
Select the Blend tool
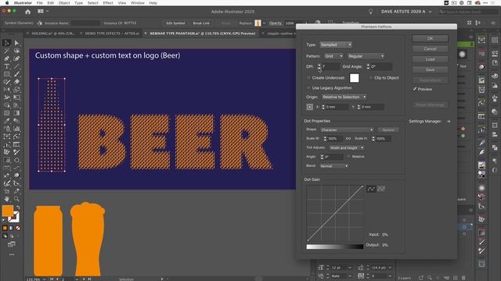pyautogui.click(x=16, y=121)
